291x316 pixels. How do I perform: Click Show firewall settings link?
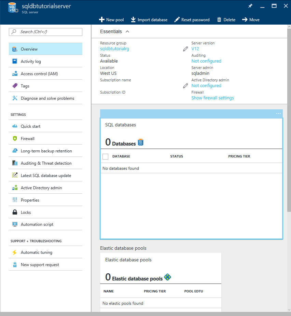tap(212, 98)
